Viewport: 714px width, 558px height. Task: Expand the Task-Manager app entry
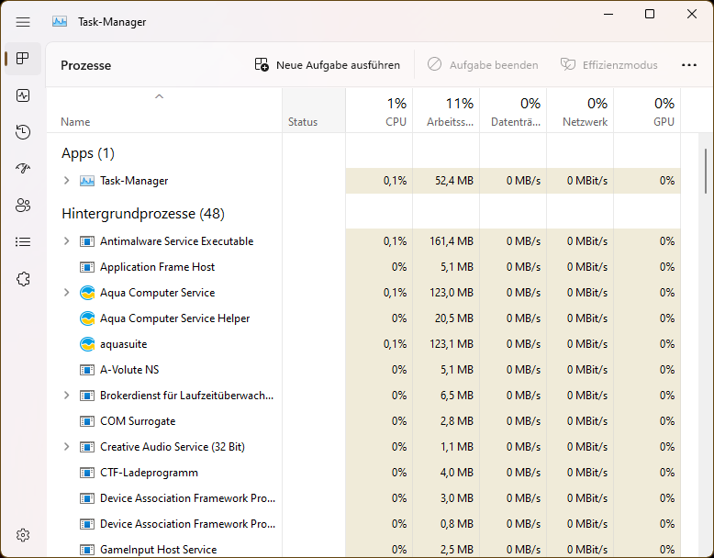pos(66,181)
